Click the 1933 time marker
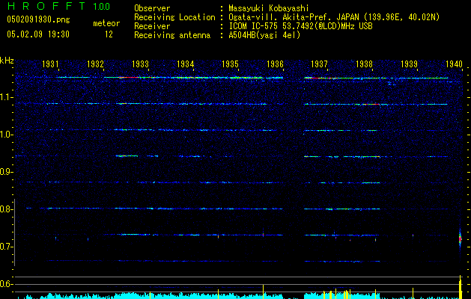471x299 pixels. (x=140, y=64)
